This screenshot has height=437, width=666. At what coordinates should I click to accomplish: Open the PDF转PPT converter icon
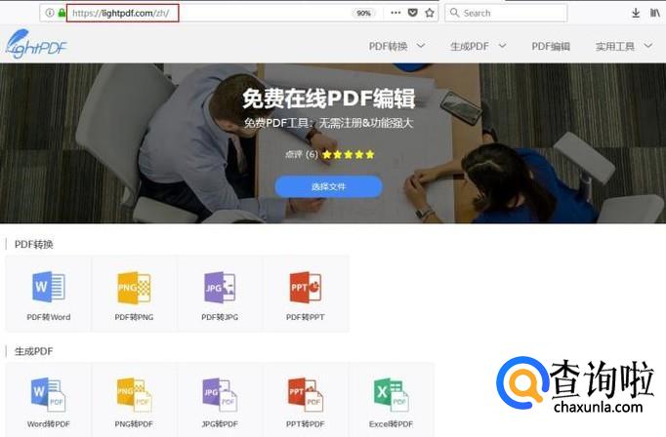pos(306,288)
